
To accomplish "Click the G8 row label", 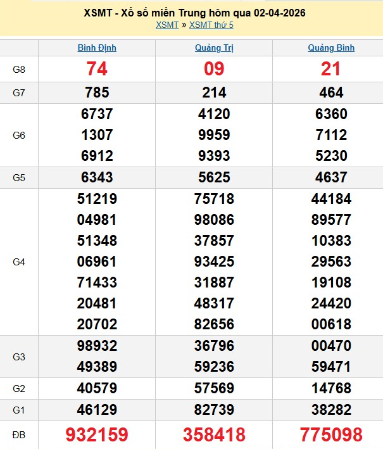I will (19, 70).
